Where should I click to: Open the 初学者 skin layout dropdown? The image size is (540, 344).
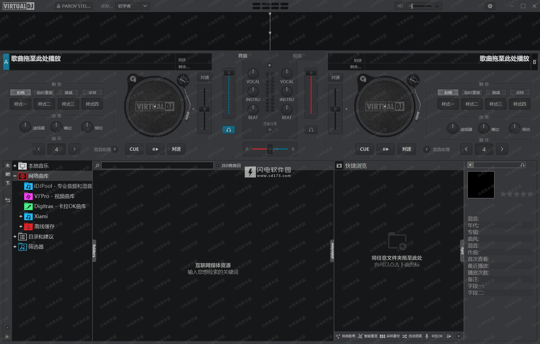pyautogui.click(x=132, y=6)
